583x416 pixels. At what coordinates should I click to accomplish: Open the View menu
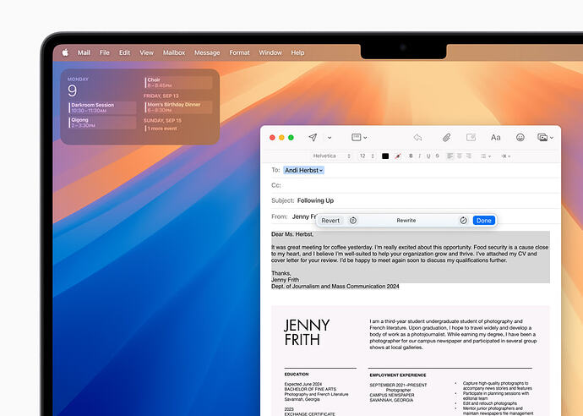(x=146, y=52)
